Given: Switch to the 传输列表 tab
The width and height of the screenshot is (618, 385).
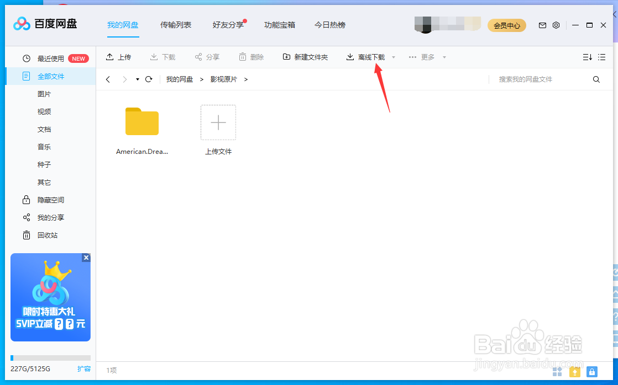Looking at the screenshot, I should point(176,25).
